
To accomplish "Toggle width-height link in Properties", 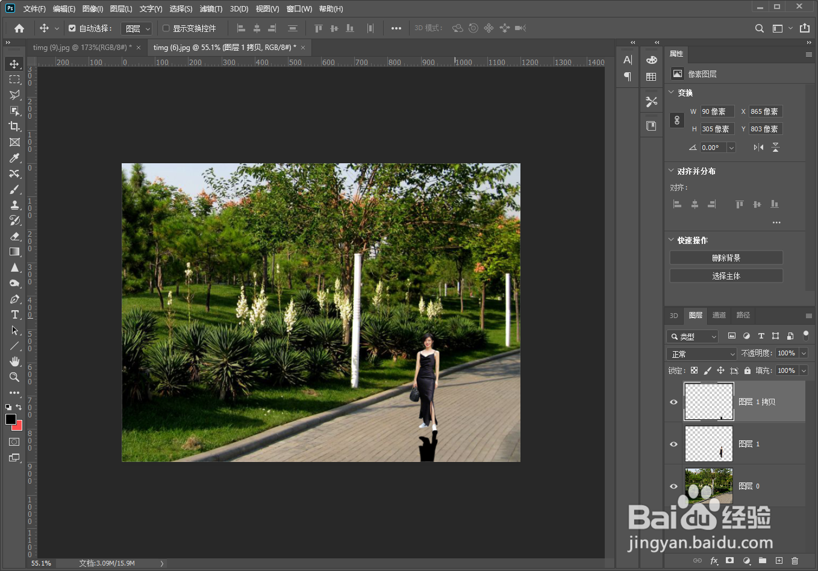I will pos(677,120).
